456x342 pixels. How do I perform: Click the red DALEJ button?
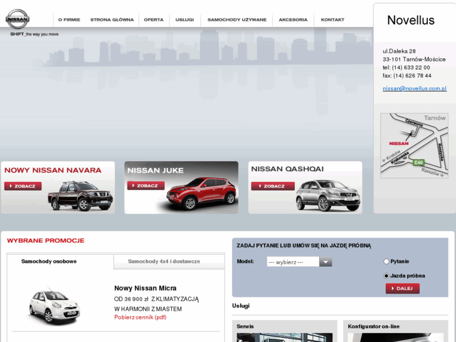click(403, 289)
